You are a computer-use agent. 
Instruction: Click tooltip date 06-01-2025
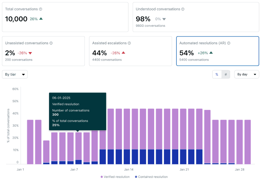[61, 98]
